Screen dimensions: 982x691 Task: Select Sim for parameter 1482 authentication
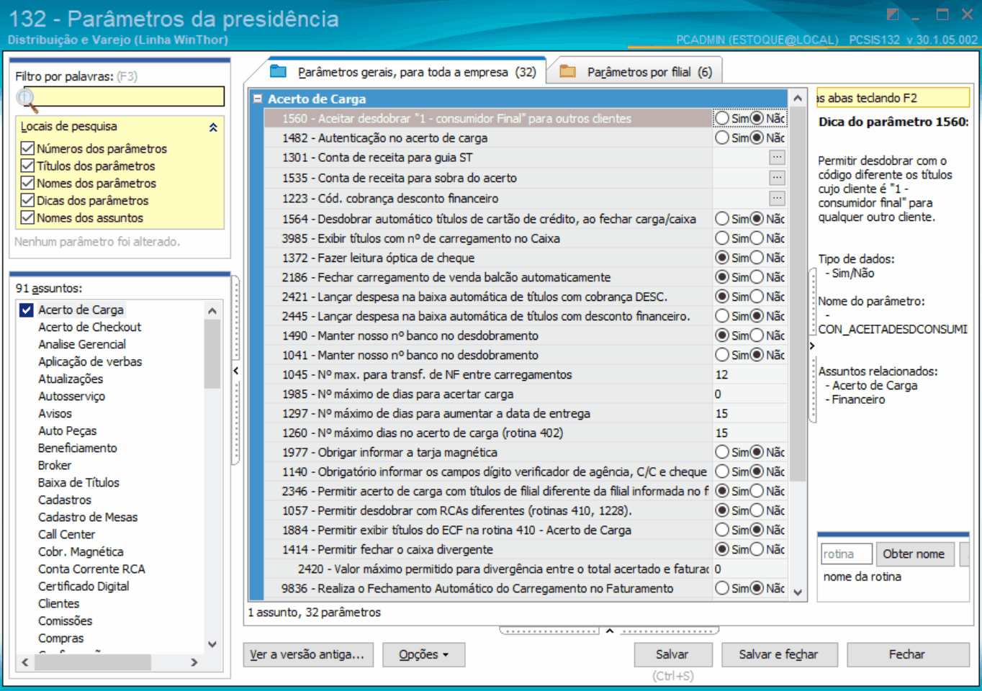click(x=722, y=137)
